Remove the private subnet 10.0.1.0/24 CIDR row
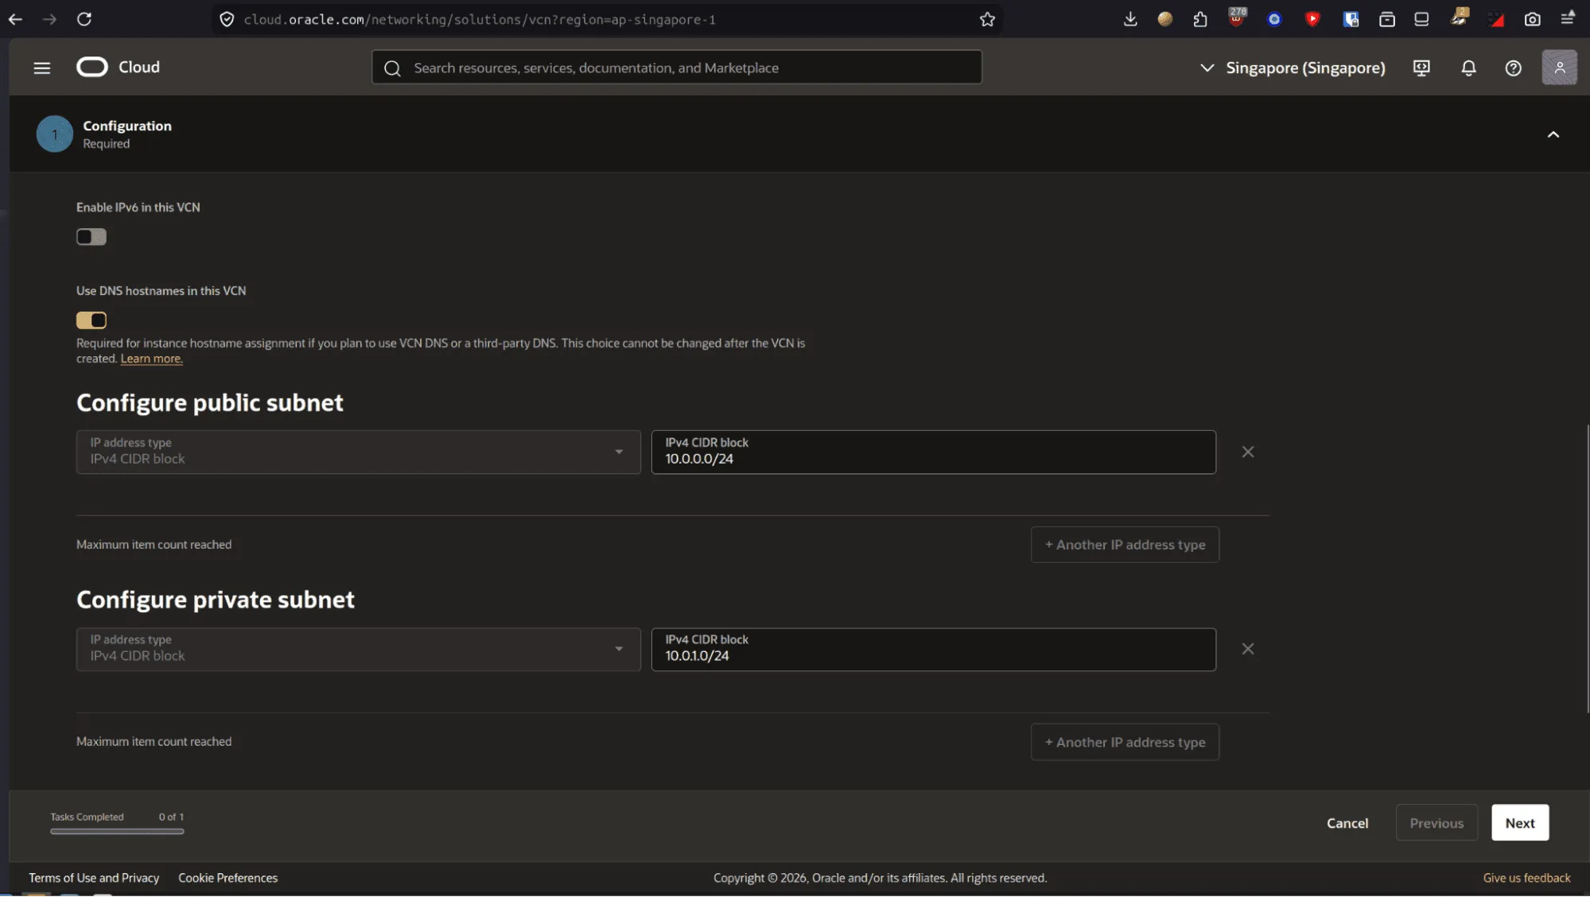This screenshot has width=1590, height=897. pos(1247,649)
